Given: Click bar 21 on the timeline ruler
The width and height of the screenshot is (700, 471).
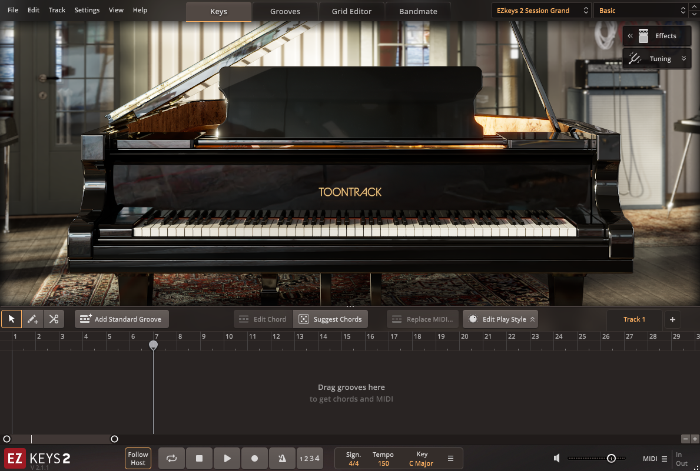Looking at the screenshot, I should point(488,336).
